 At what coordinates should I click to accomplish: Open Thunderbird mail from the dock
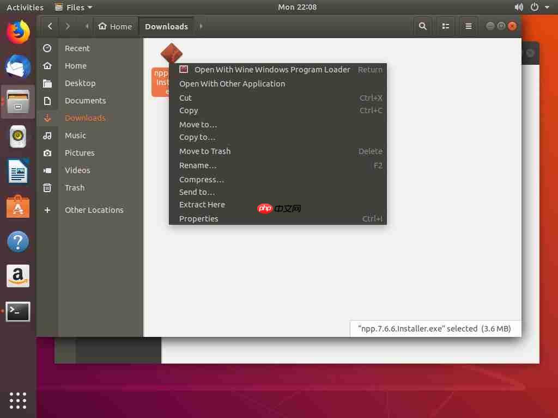(17, 66)
